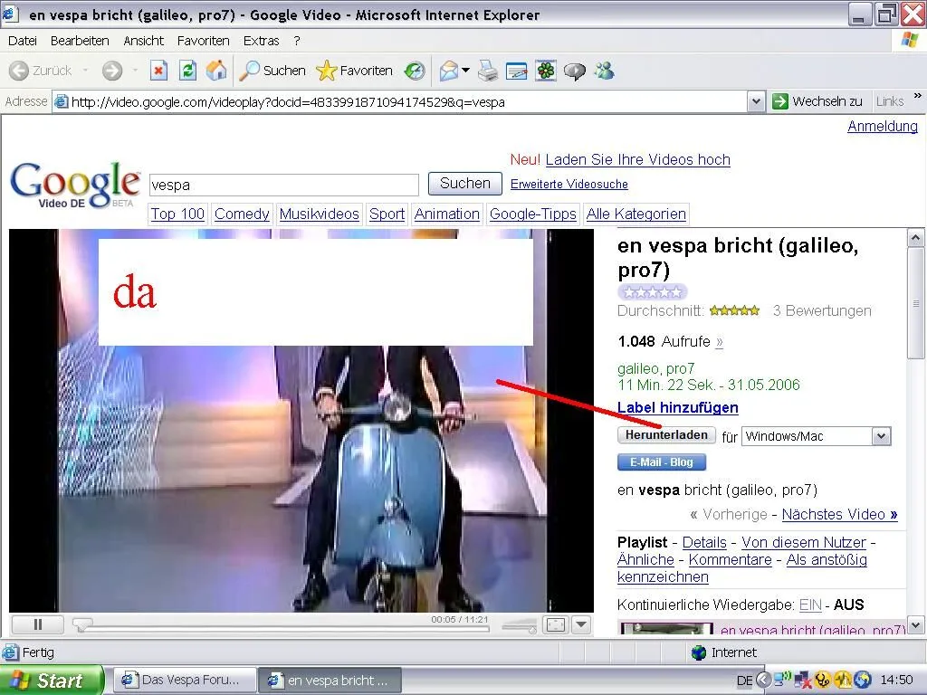Image resolution: width=927 pixels, height=695 pixels.
Task: Open the Ansicht menu
Action: click(143, 41)
